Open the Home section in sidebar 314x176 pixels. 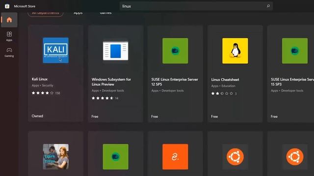tap(9, 20)
